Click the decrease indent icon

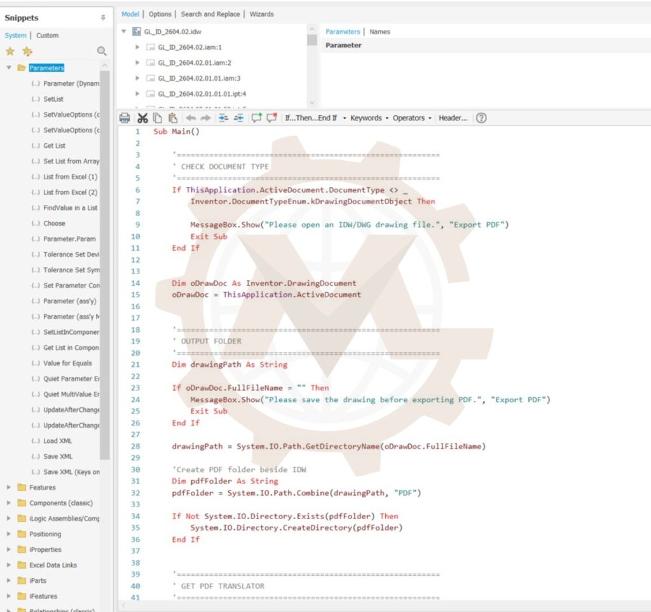point(238,118)
